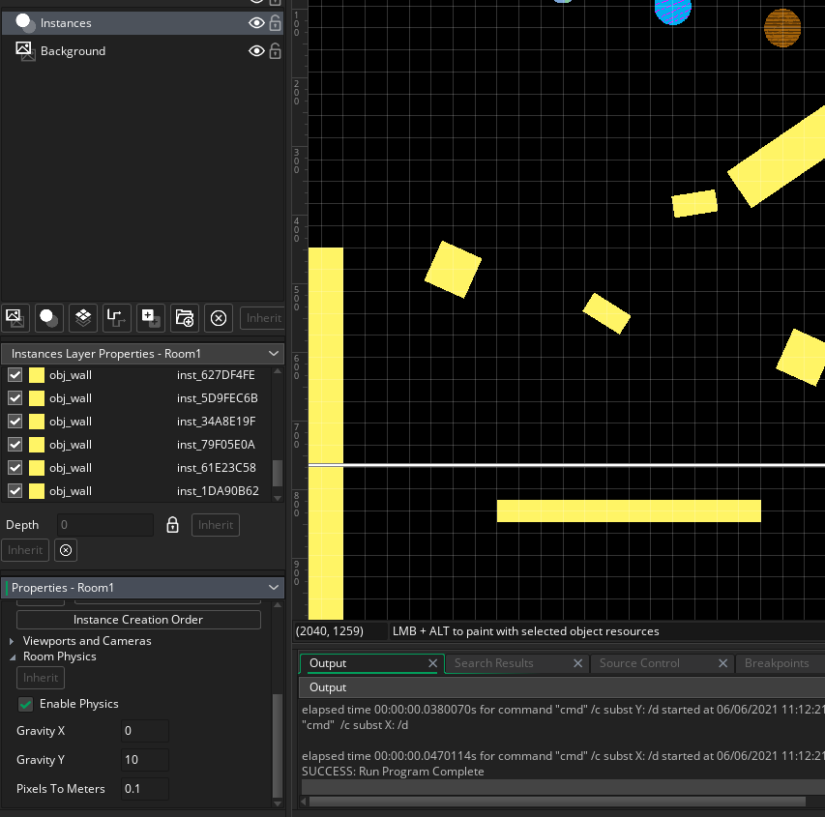The width and height of the screenshot is (825, 817).
Task: Uncheck the inst_1DA90B62 instance checkbox
Action: pos(15,491)
